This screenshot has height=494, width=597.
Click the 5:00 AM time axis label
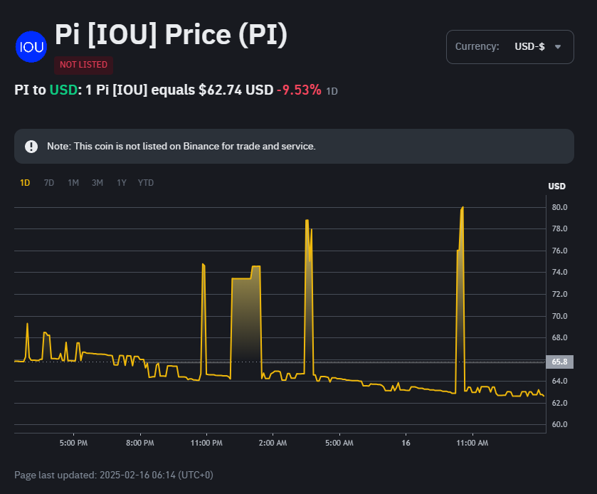pos(339,443)
